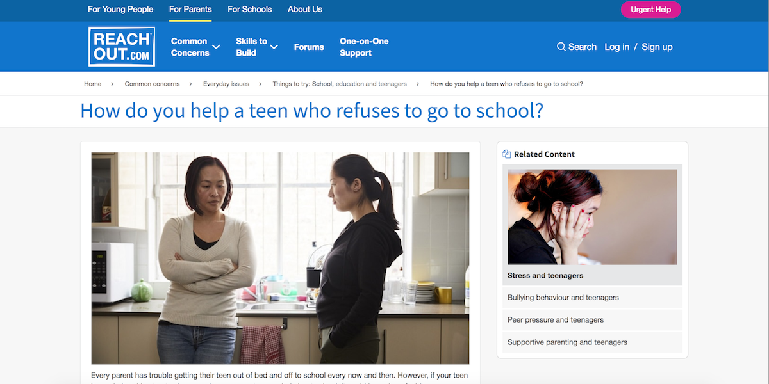Click the search magnifier icon
This screenshot has width=769, height=384.
[561, 47]
